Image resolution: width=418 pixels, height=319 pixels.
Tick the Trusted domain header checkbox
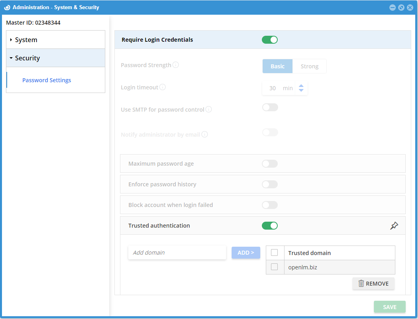(x=274, y=253)
